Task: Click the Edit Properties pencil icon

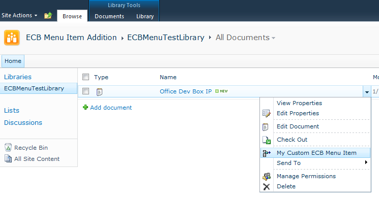Action: pos(267,113)
